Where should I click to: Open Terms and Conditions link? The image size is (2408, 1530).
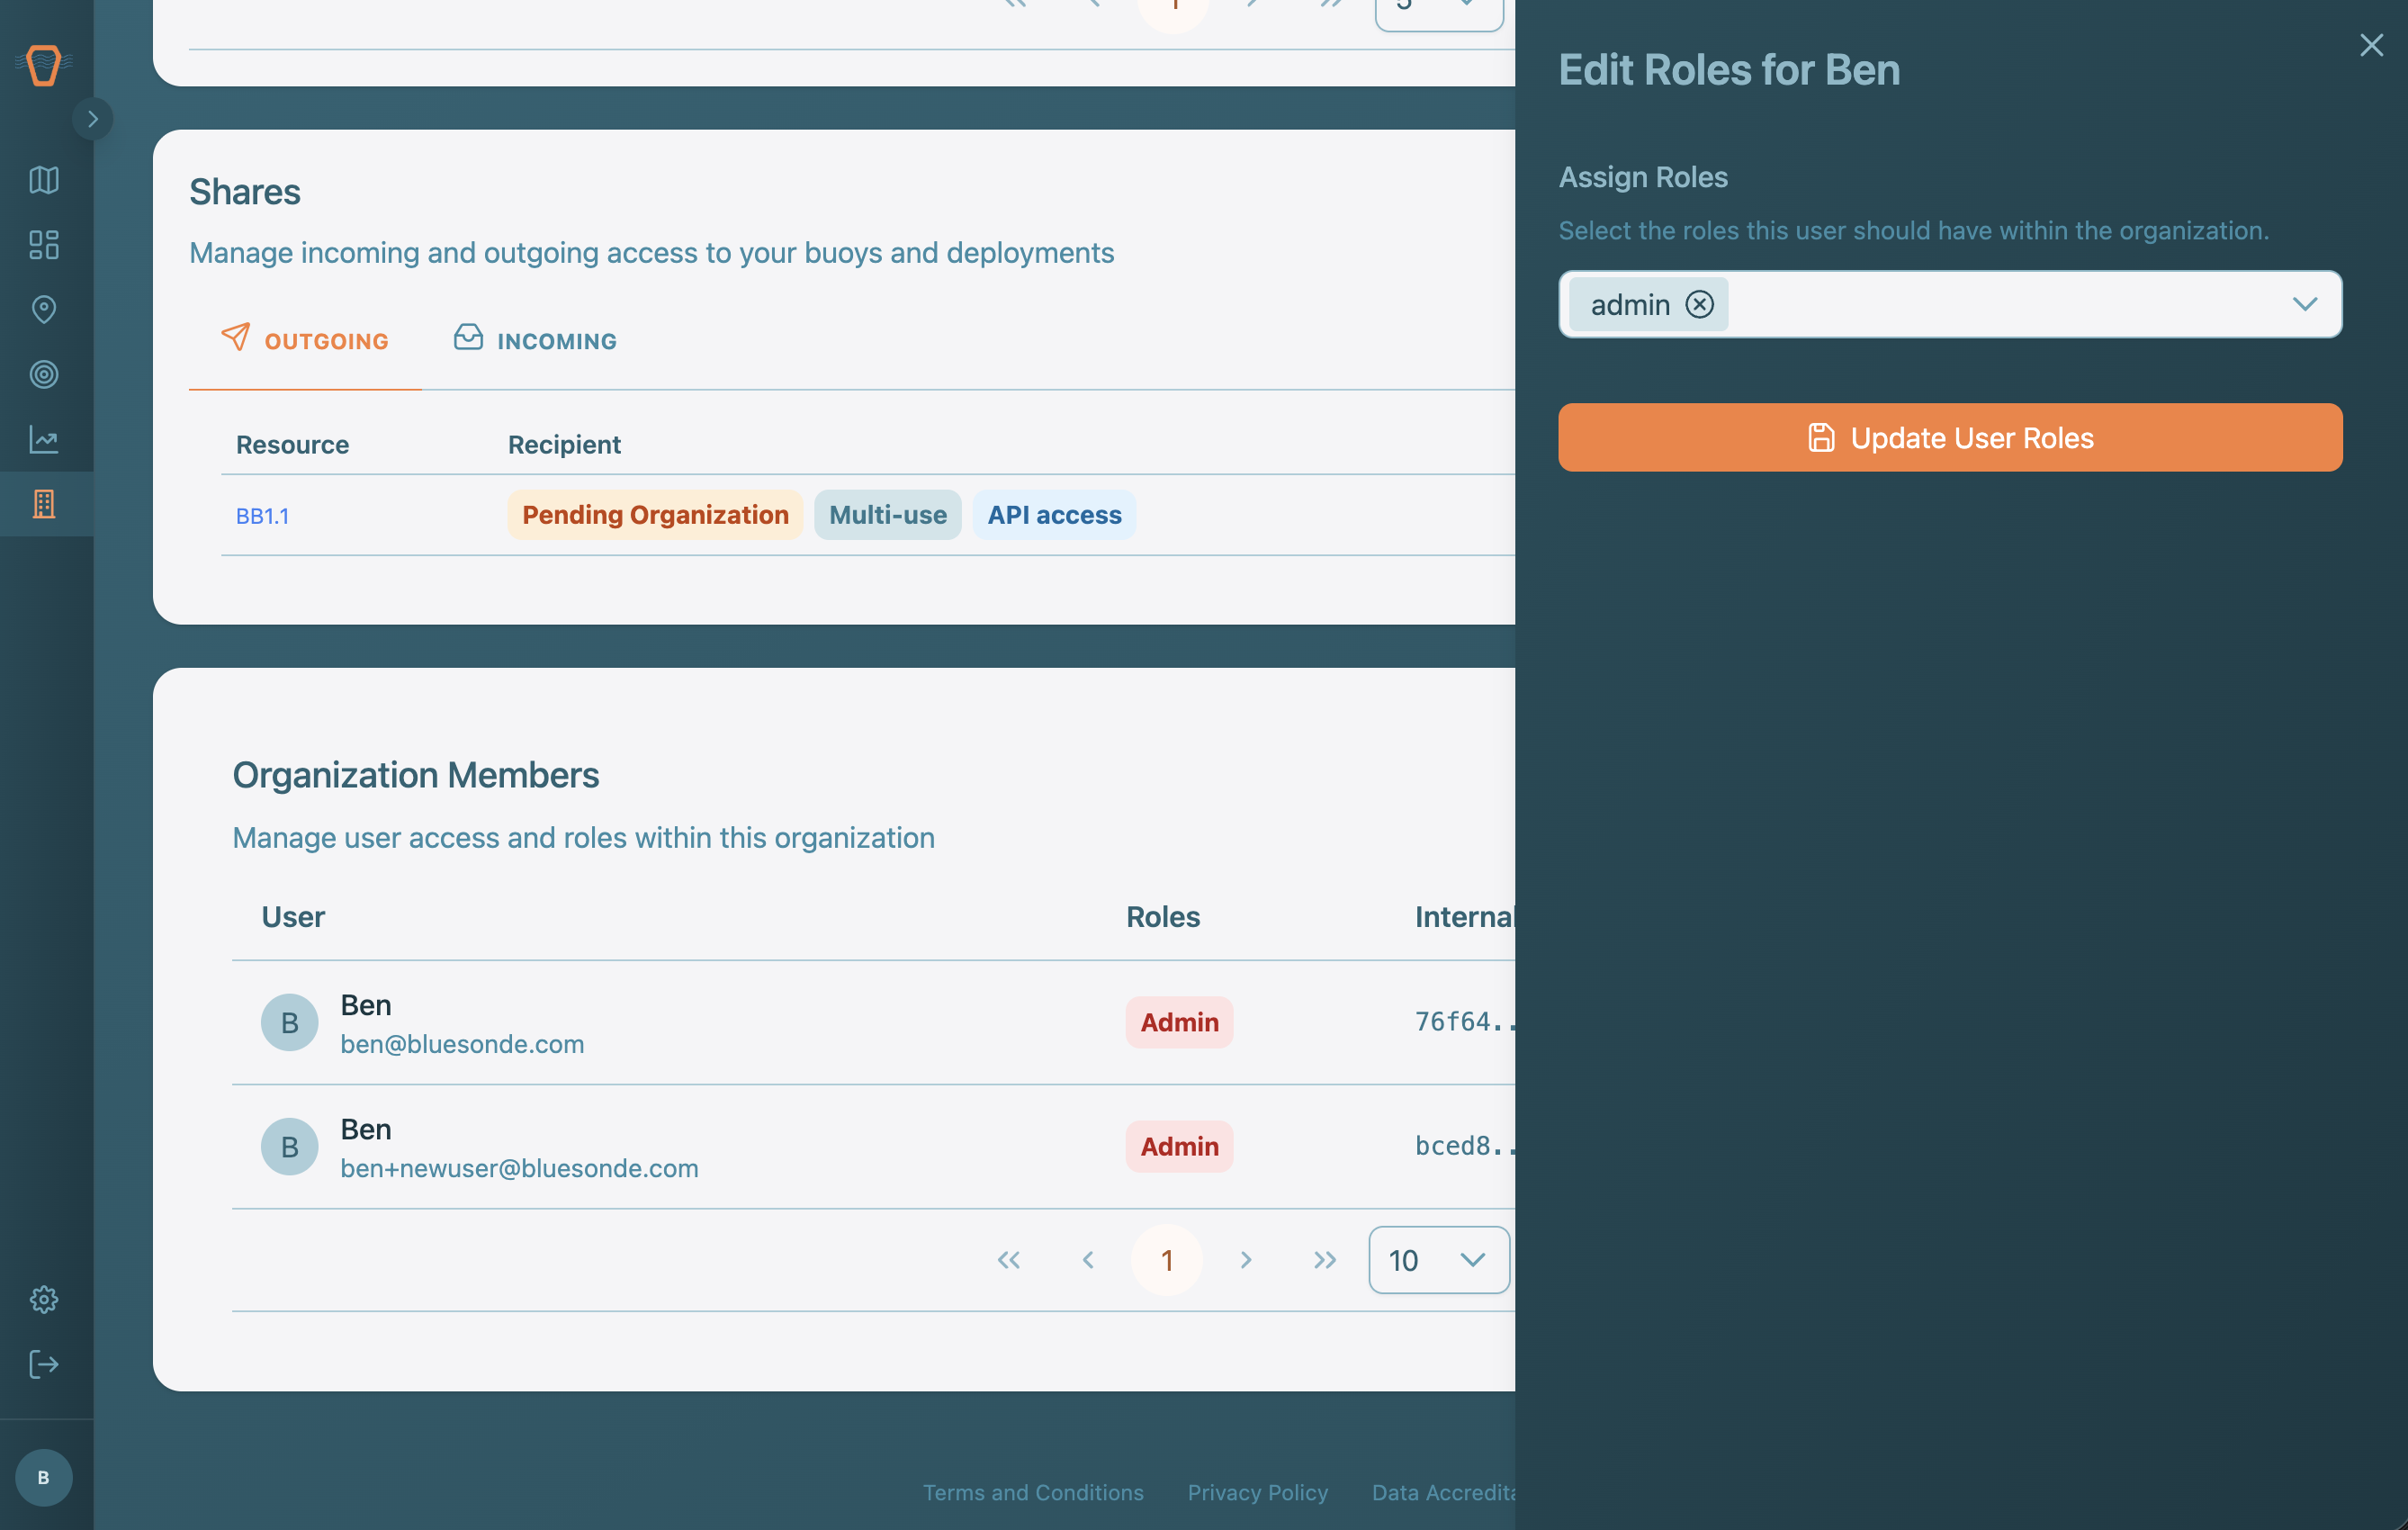[1033, 1492]
